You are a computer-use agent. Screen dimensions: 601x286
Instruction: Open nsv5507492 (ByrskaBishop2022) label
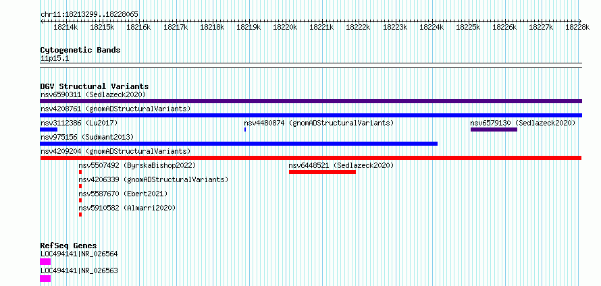point(137,165)
